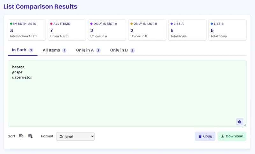
Task: Open the Only in B tab
Action: [x=122, y=50]
